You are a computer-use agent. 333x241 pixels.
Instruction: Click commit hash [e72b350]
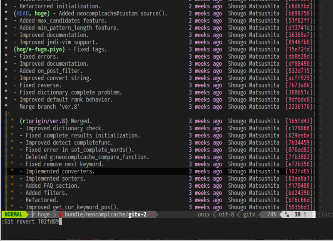tap(299, 164)
